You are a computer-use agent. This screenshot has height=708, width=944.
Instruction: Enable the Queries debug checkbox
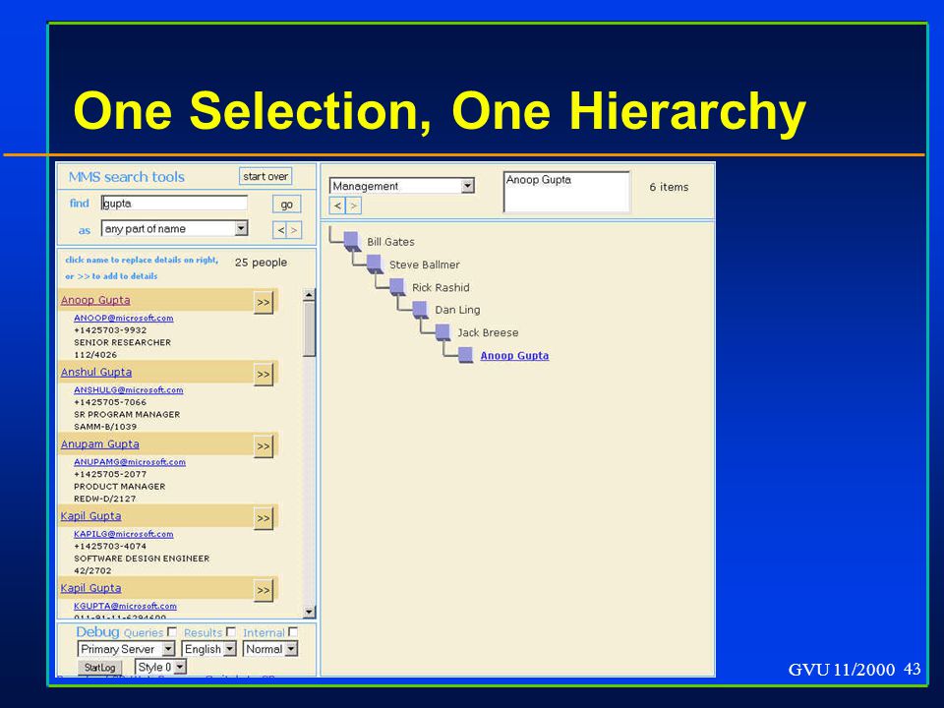point(172,632)
